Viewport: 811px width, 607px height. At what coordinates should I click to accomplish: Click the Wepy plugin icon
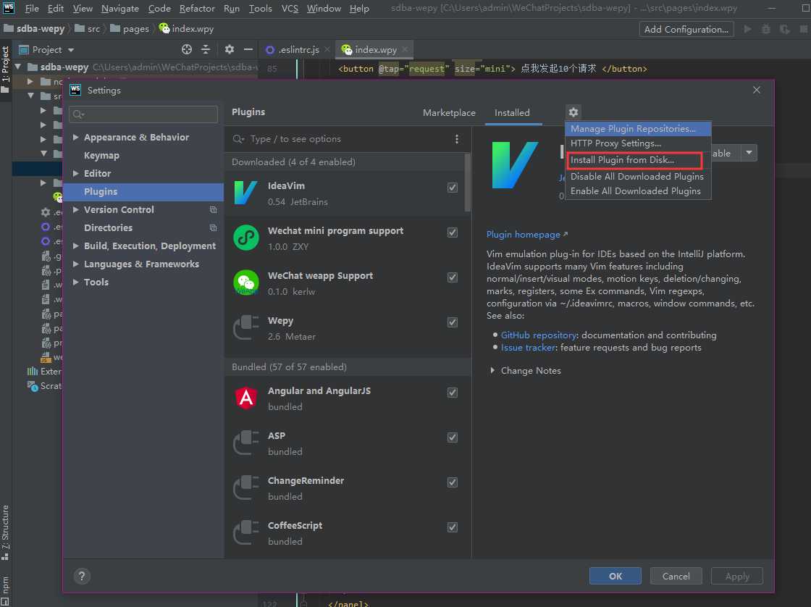click(245, 328)
